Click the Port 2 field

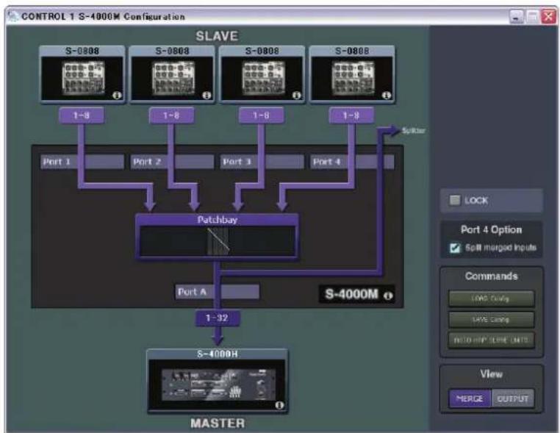[x=172, y=162]
